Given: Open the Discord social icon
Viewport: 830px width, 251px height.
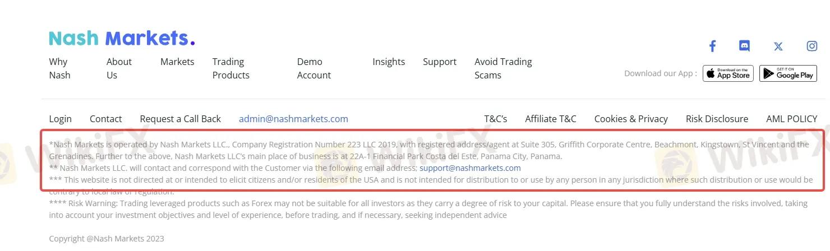Looking at the screenshot, I should (x=744, y=46).
